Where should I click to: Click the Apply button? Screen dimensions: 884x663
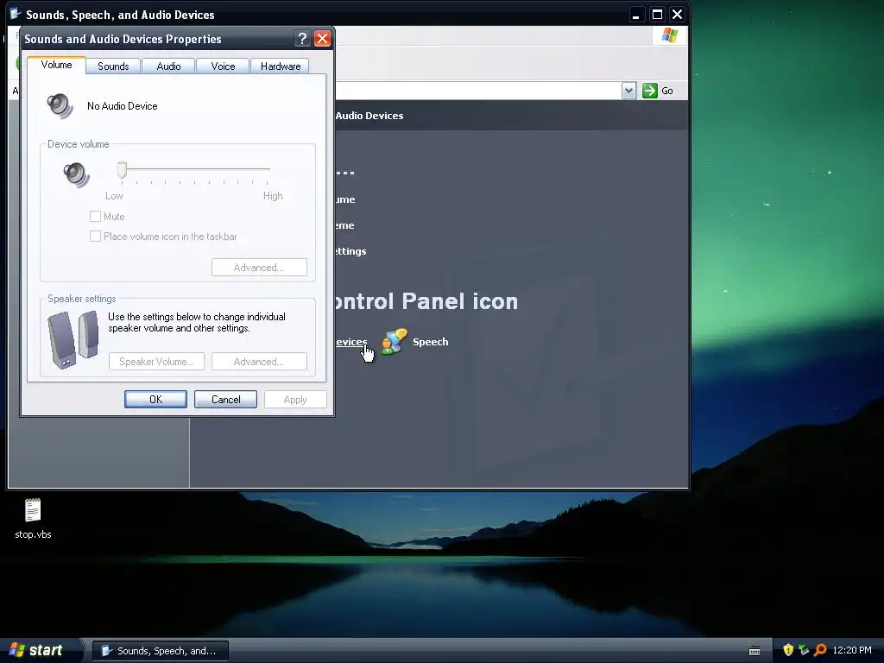click(295, 399)
